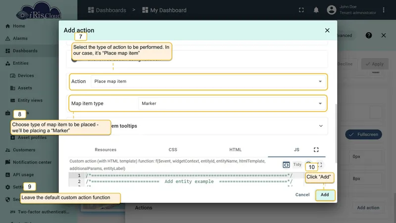Open the user account avatar icon
This screenshot has height=223, width=396.
pos(332,10)
